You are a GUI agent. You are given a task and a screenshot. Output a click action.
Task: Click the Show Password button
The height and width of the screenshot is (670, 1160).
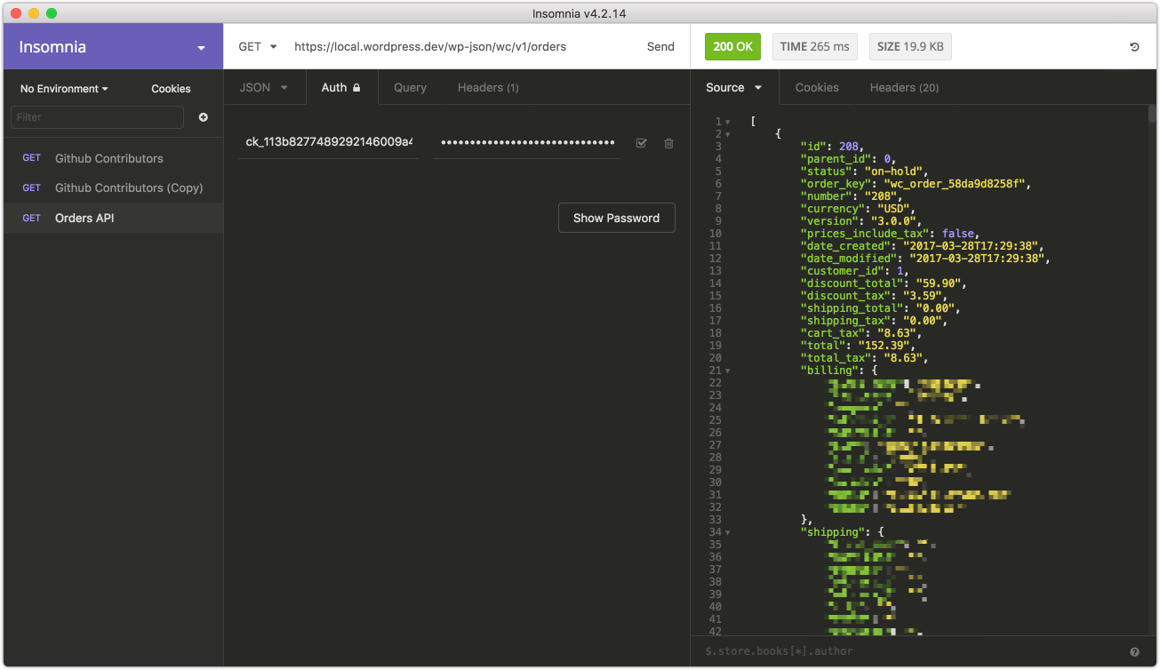point(616,218)
